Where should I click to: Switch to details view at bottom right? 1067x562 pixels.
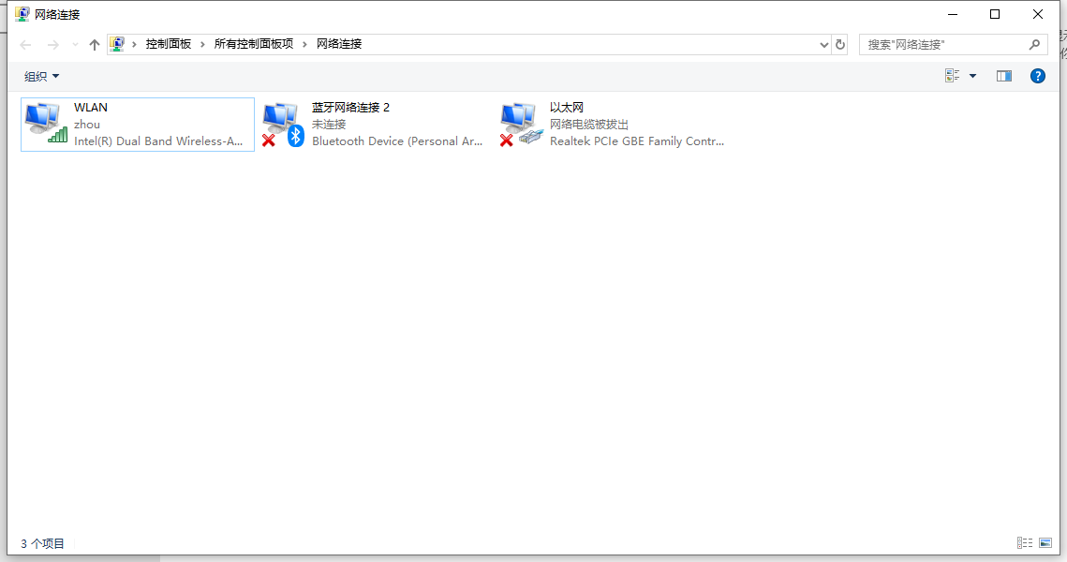1025,542
